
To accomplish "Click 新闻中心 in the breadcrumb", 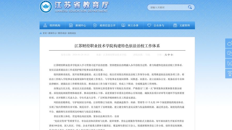I will [52, 33].
